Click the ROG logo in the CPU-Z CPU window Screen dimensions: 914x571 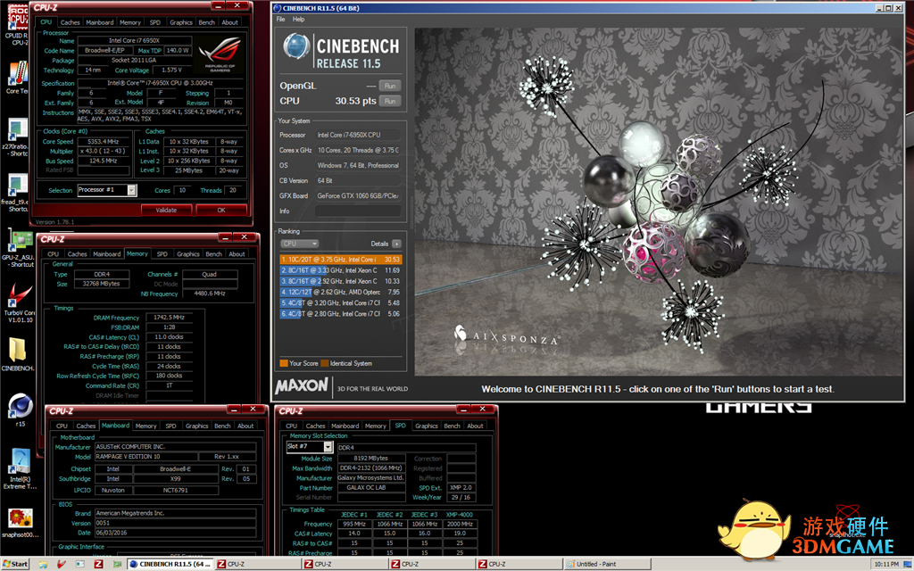tap(220, 54)
